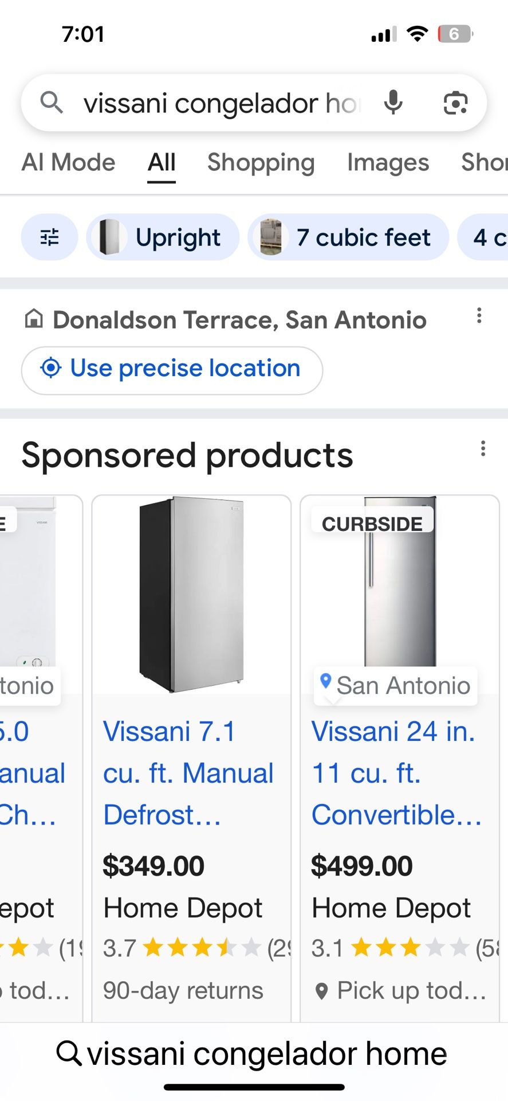Screen dimensions: 508x1101
Task: Tap the voice search microphone icon
Action: coord(393,103)
